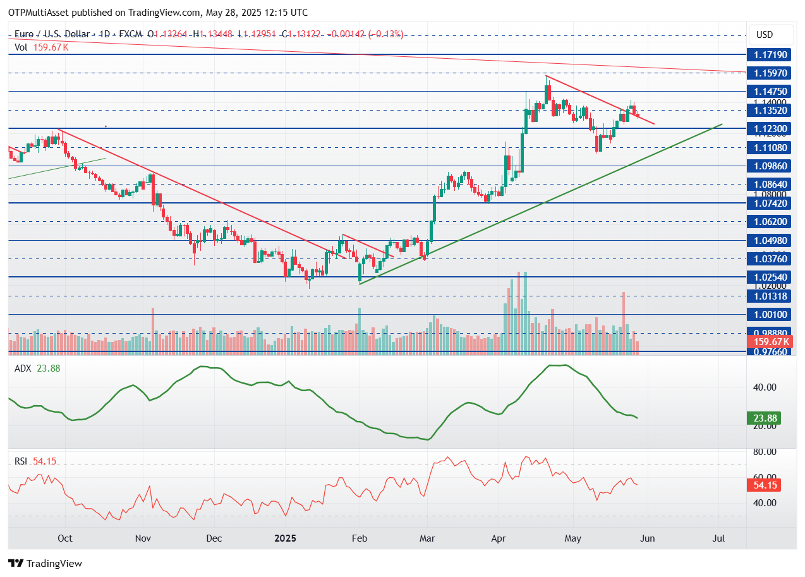The width and height of the screenshot is (805, 577).
Task: Select the RSI indicator label
Action: [x=21, y=461]
